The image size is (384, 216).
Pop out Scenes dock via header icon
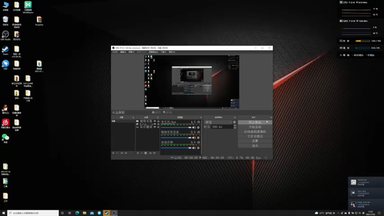(x=133, y=117)
